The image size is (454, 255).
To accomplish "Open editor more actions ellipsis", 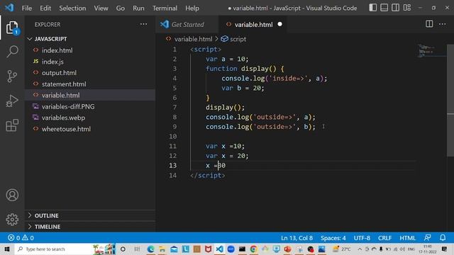I will click(442, 24).
